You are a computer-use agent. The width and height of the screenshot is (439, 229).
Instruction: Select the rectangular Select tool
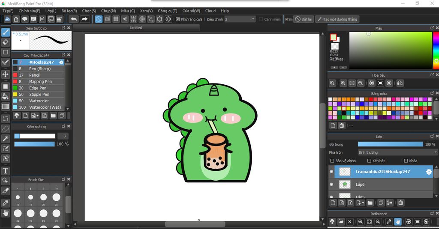[x=5, y=119]
